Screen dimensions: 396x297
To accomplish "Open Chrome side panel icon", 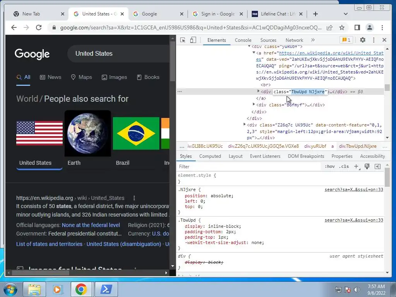I will point(357,27).
